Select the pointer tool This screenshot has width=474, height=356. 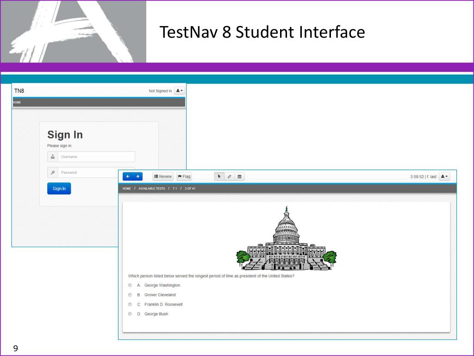tap(219, 177)
